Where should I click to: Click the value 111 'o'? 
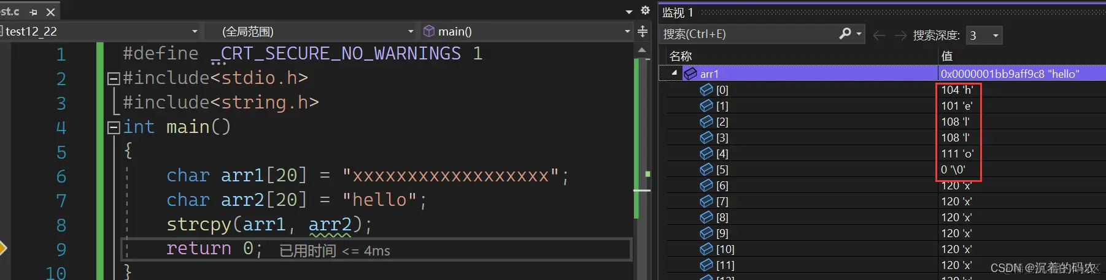957,154
